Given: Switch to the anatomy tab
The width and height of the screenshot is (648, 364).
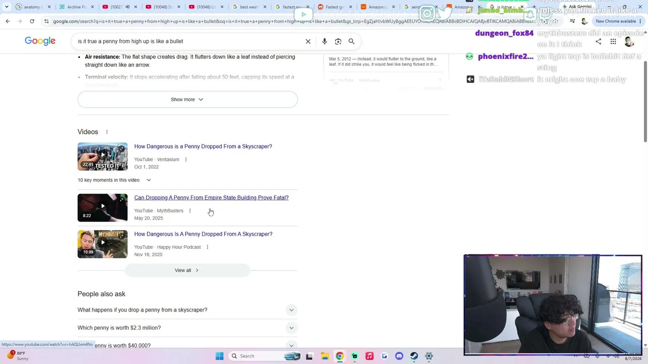Looking at the screenshot, I should [x=33, y=7].
